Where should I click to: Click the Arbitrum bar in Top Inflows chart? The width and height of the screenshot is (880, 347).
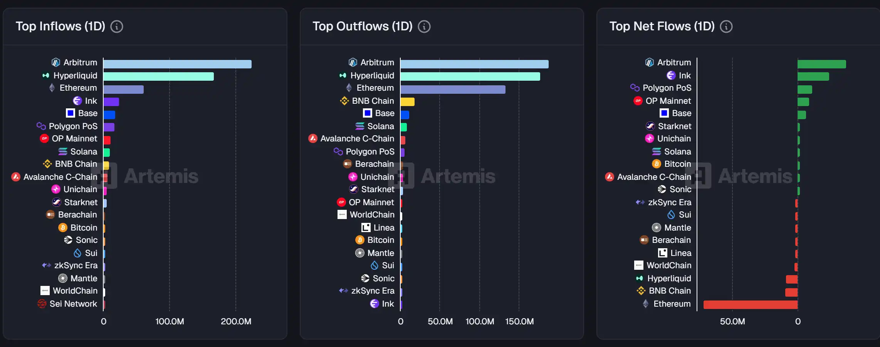coord(177,64)
